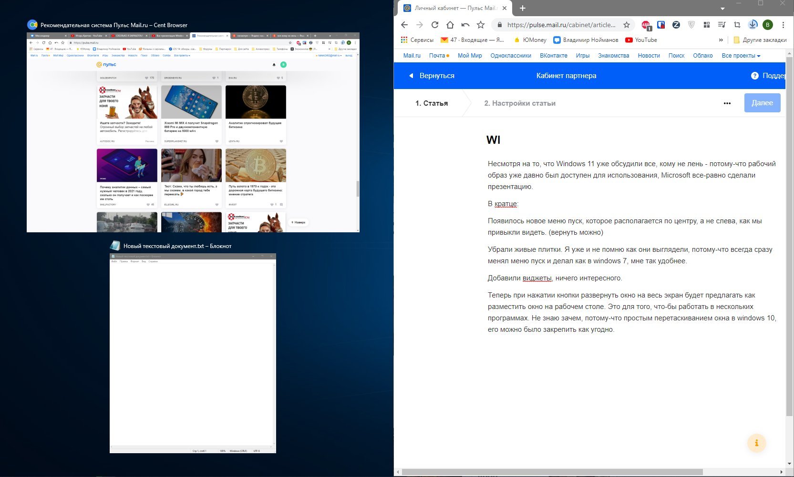Open the article three-dots options menu
Screen dimensions: 794x477
pos(727,103)
